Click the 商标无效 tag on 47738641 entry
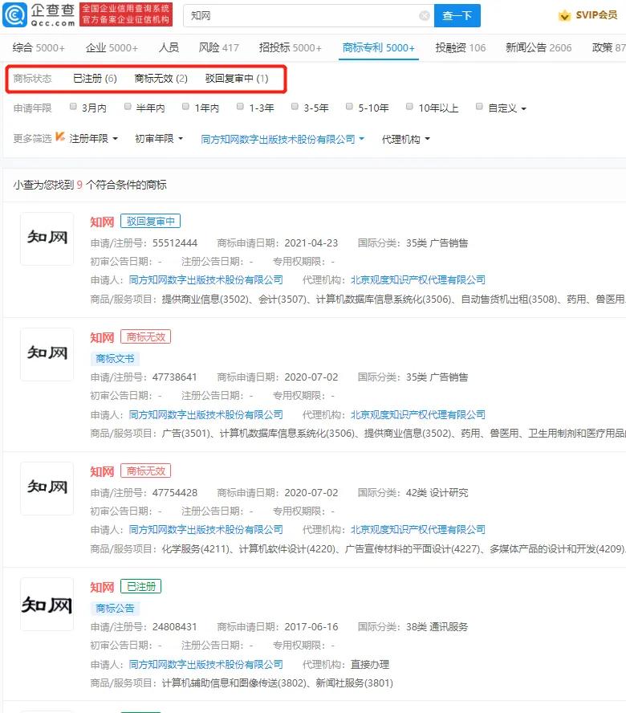The width and height of the screenshot is (626, 713). point(145,337)
